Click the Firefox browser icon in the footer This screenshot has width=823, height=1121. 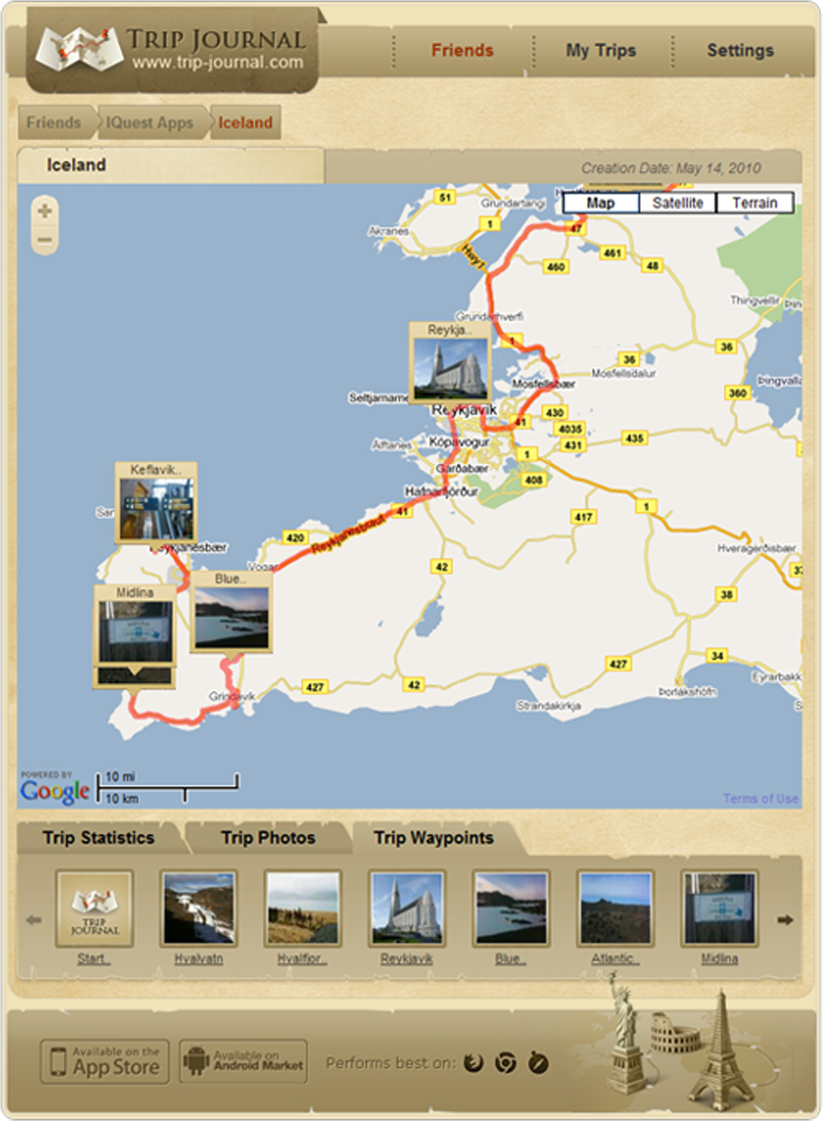pyautogui.click(x=473, y=1063)
